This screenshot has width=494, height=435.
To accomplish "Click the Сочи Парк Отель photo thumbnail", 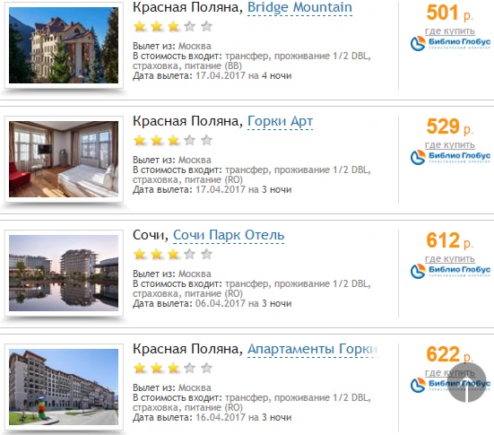I will click(x=64, y=273).
